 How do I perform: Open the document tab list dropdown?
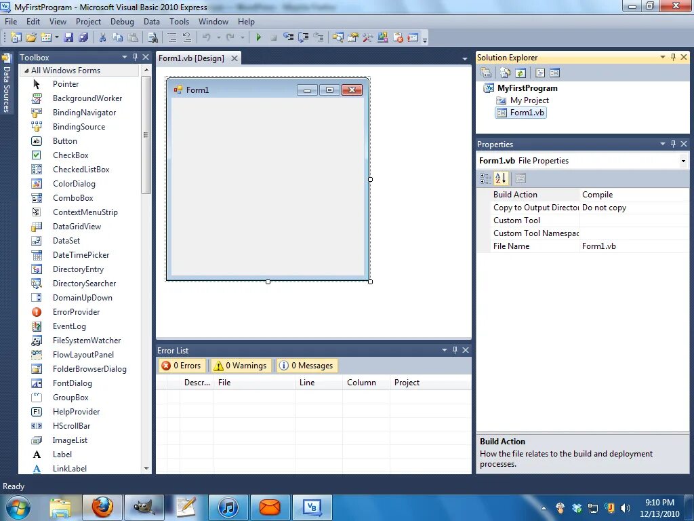[465, 58]
